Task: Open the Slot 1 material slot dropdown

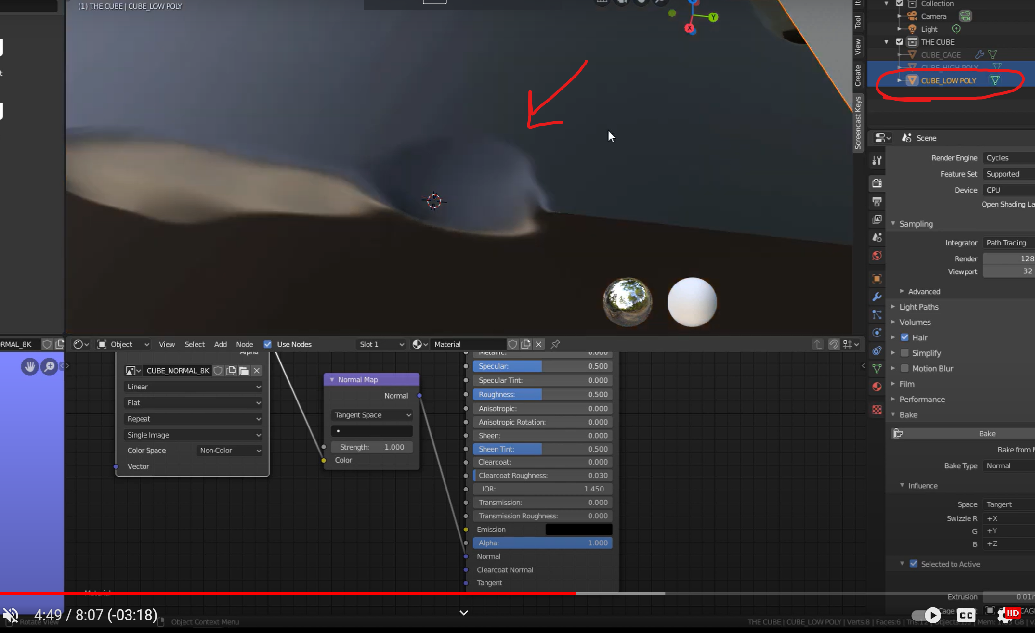Action: pyautogui.click(x=381, y=344)
